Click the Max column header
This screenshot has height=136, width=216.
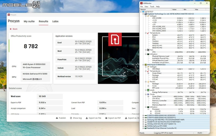pos(200,9)
